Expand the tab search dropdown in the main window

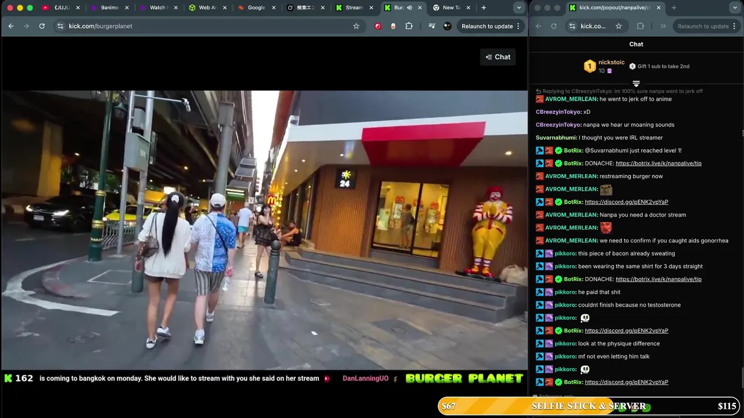coord(518,8)
